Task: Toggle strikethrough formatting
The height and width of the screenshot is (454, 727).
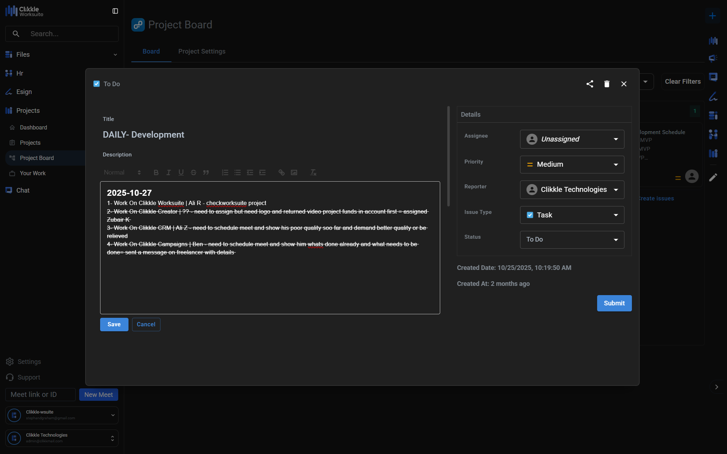Action: 193,172
